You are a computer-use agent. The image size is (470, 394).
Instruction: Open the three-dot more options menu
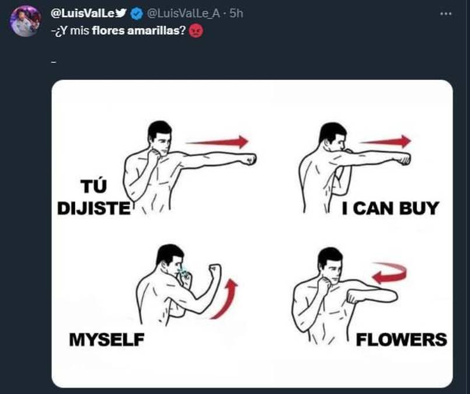coord(445,13)
